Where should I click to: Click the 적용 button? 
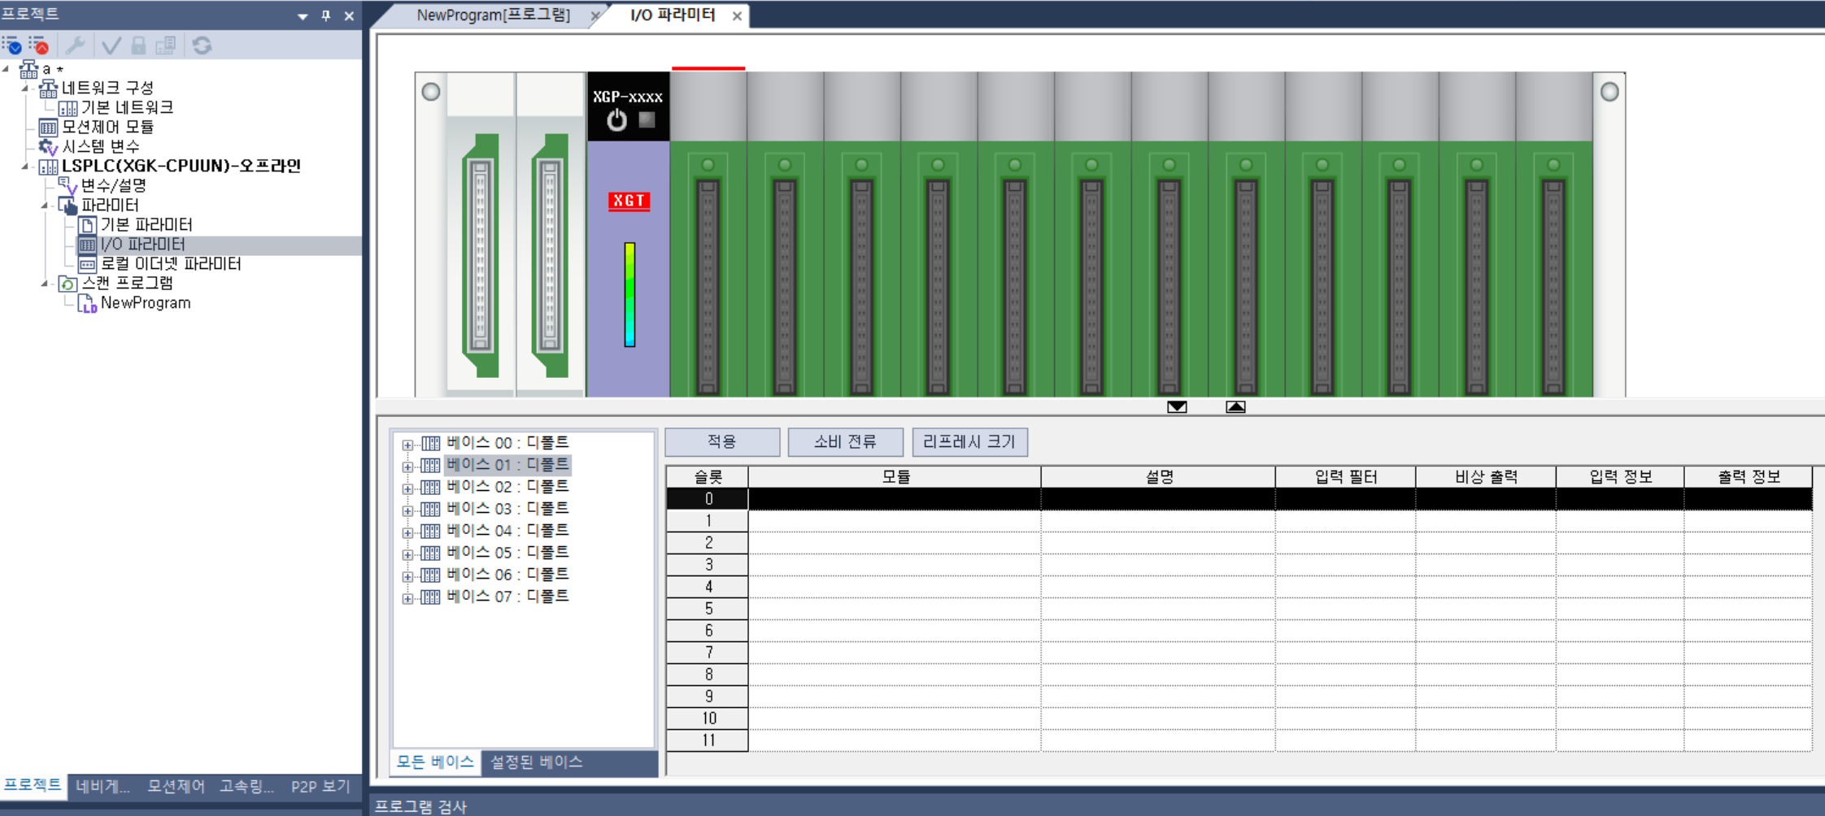tap(721, 441)
